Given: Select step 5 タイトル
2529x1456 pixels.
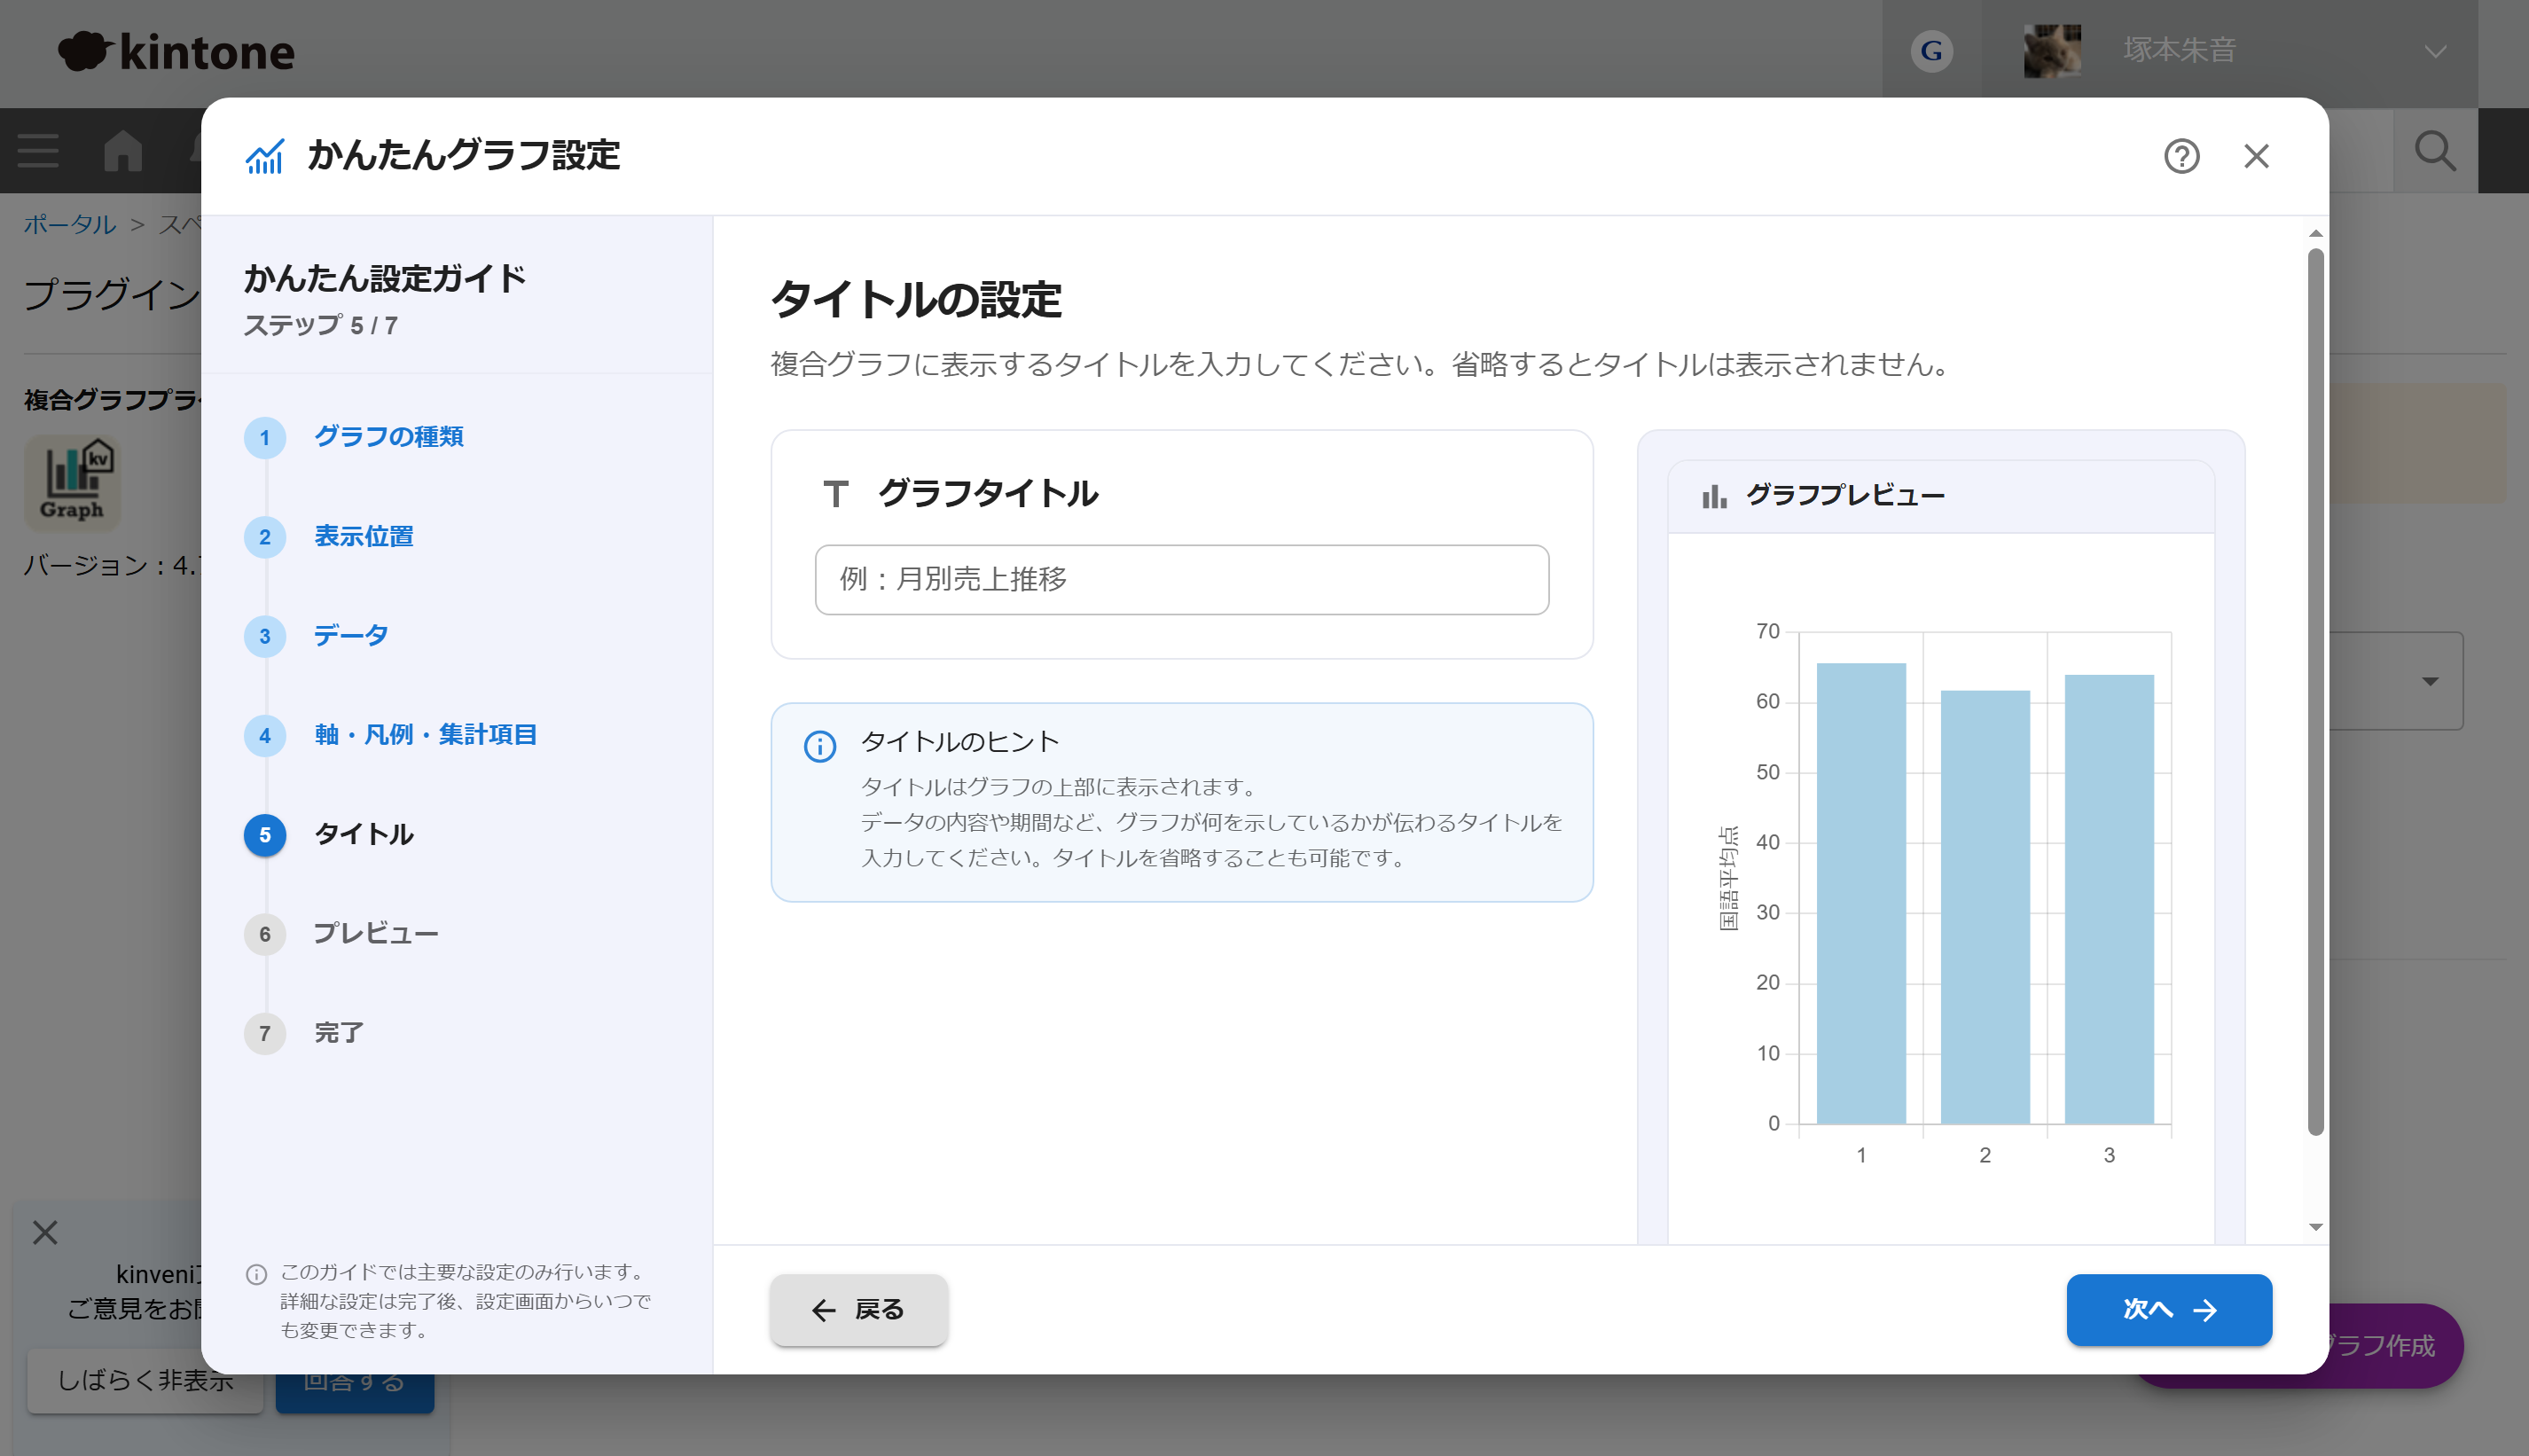Looking at the screenshot, I should pyautogui.click(x=364, y=835).
